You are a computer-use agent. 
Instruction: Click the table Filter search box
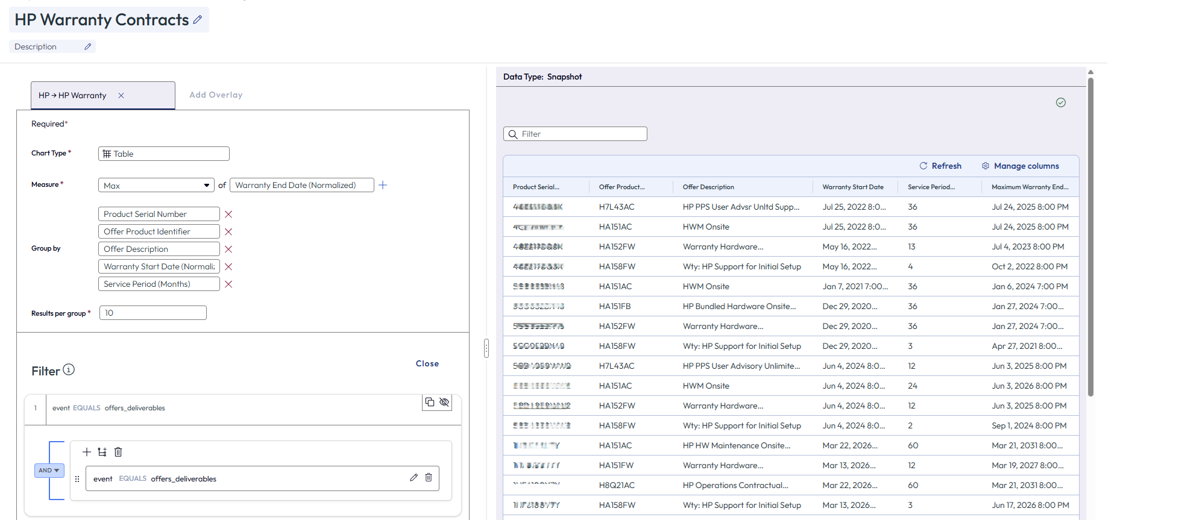point(575,134)
